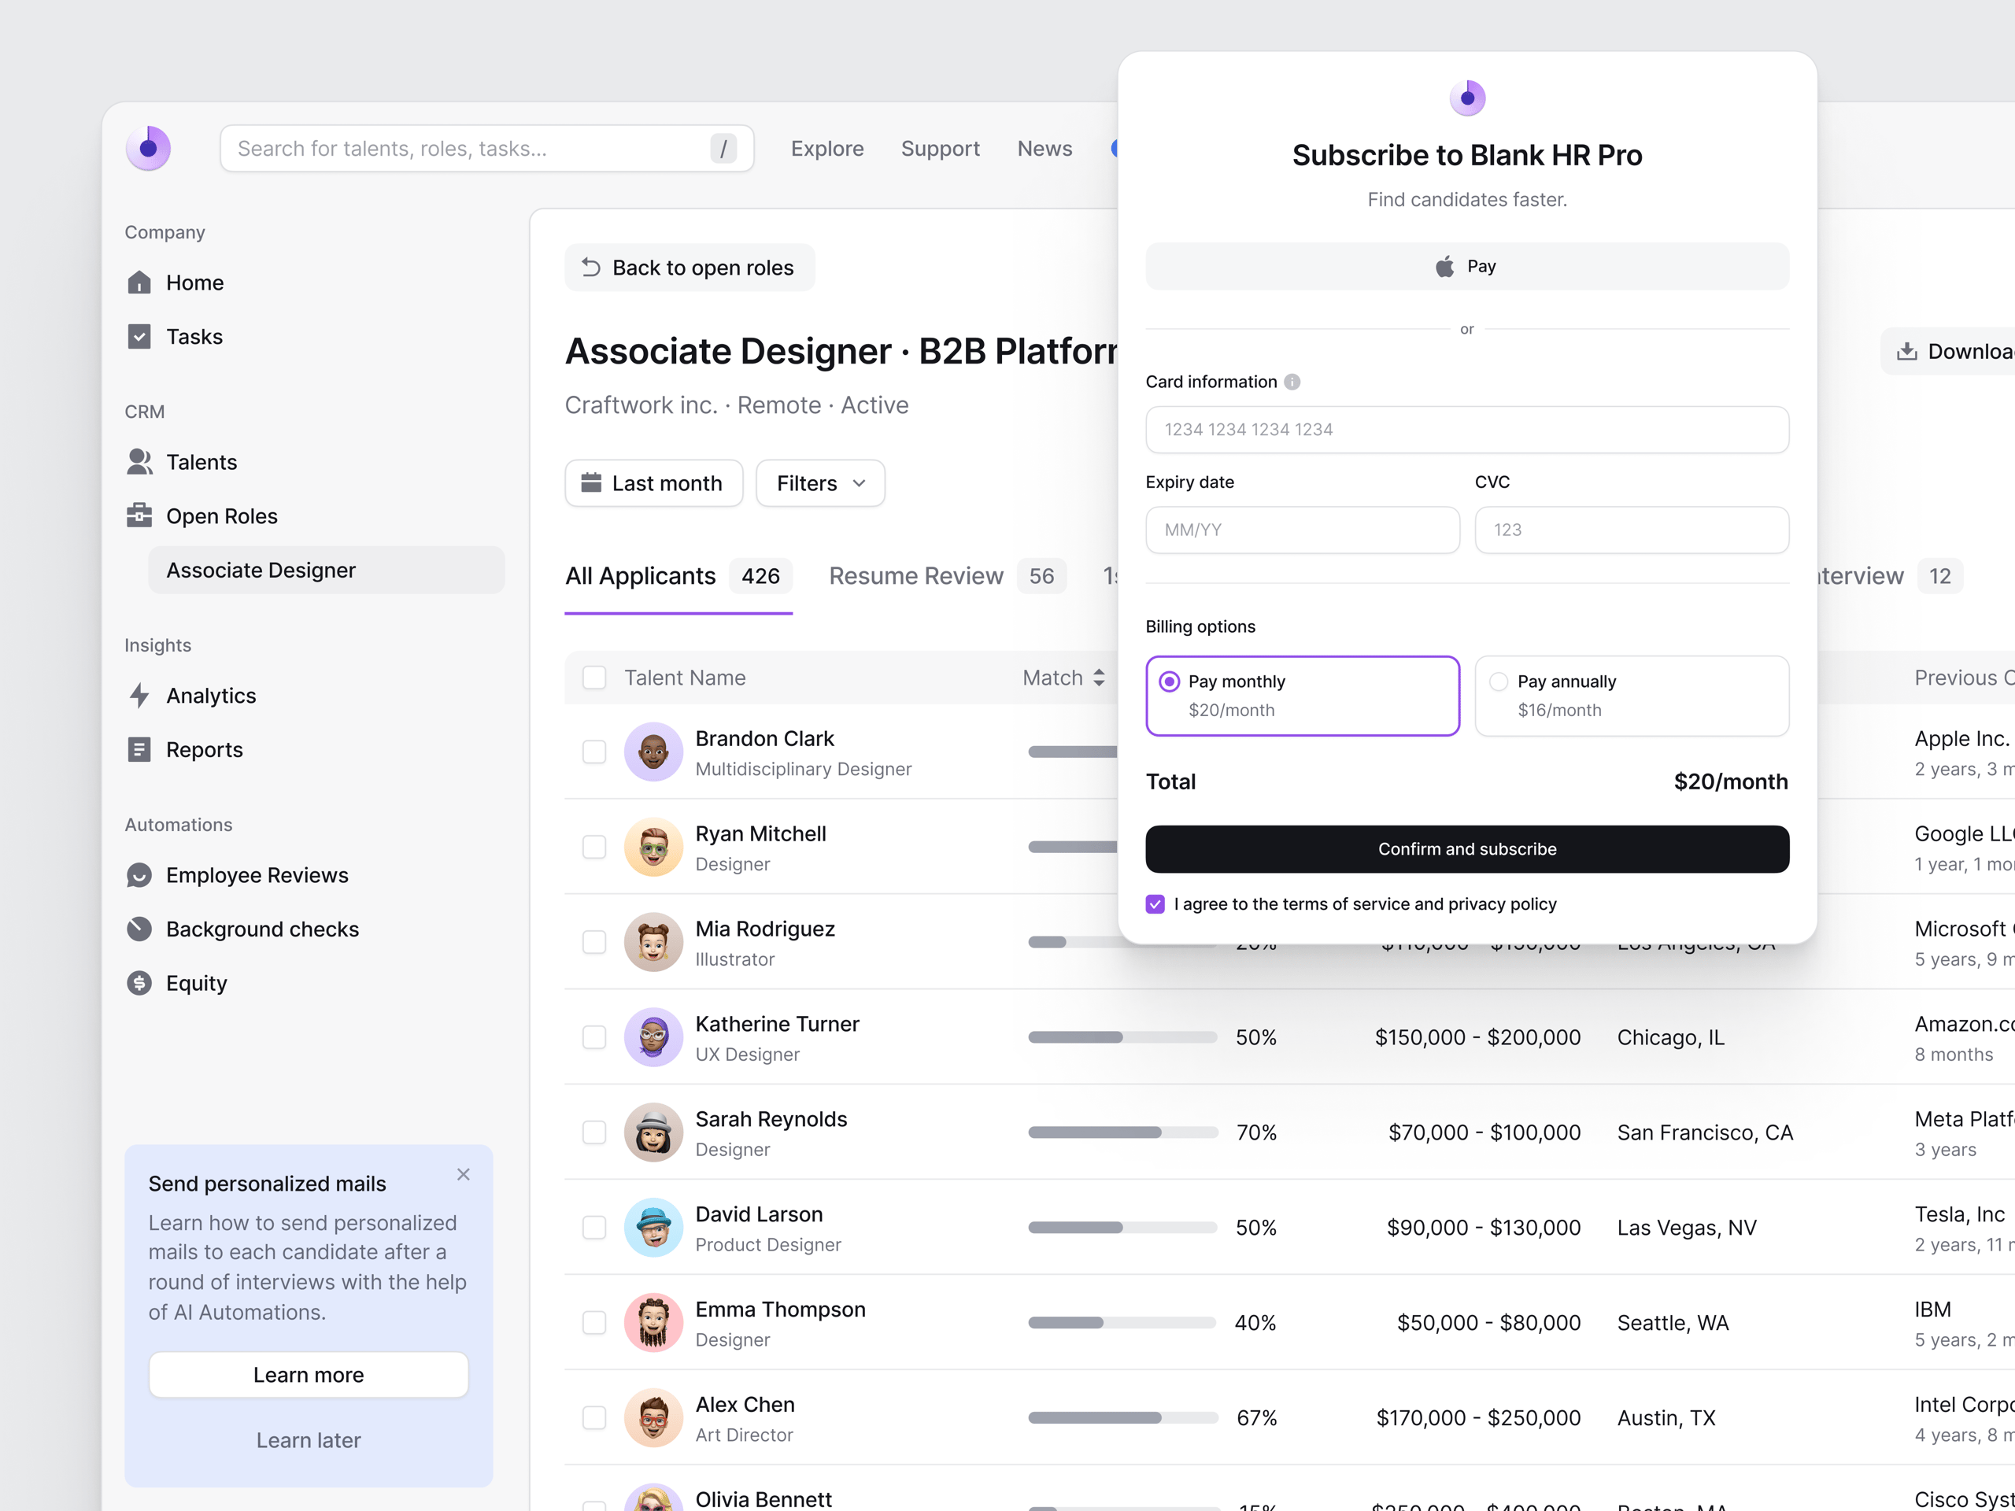Open the Explore menu

[x=827, y=149]
